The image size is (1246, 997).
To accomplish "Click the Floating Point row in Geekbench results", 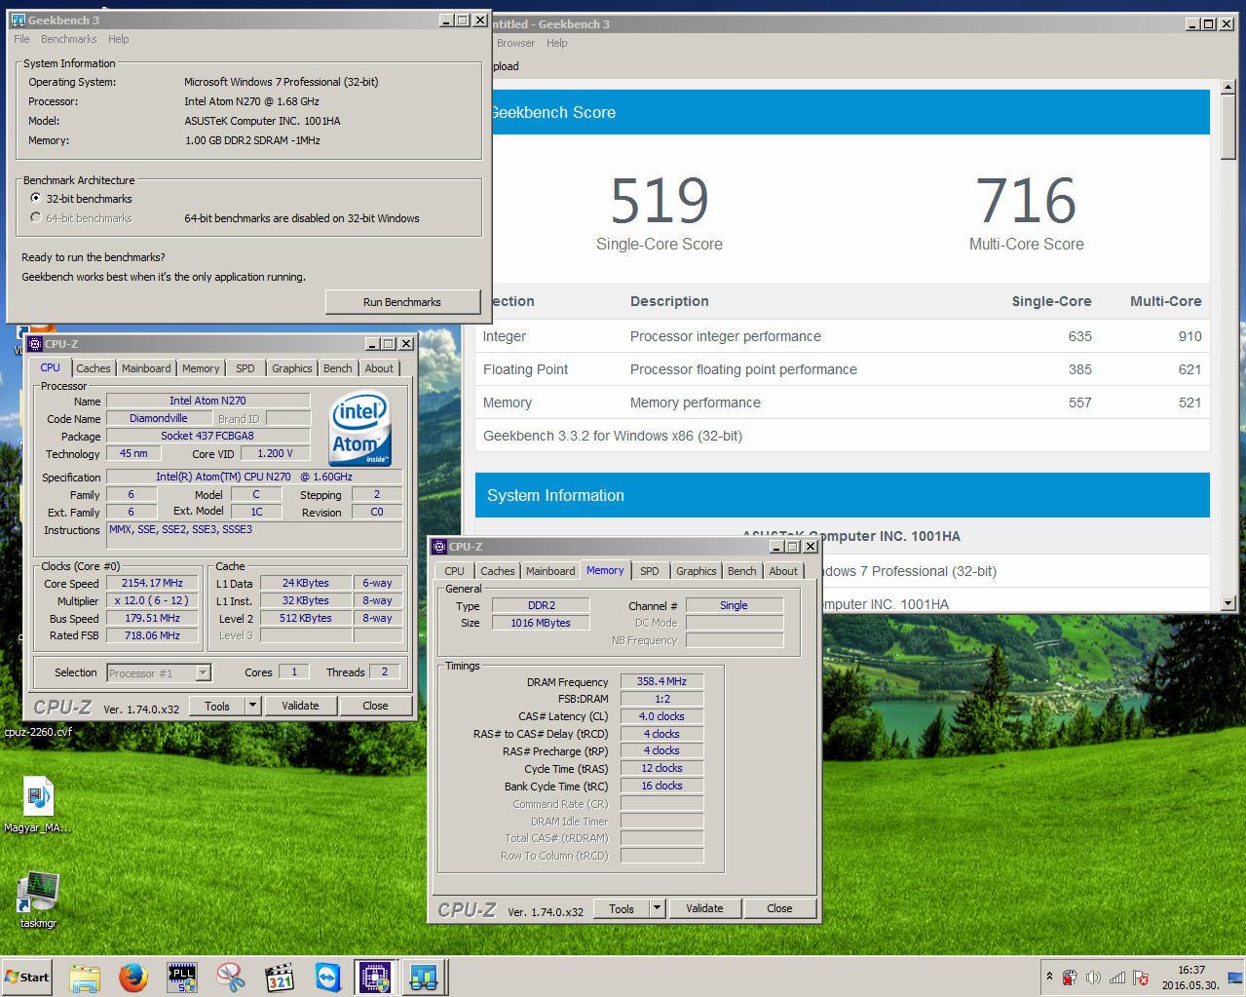I will pos(843,369).
